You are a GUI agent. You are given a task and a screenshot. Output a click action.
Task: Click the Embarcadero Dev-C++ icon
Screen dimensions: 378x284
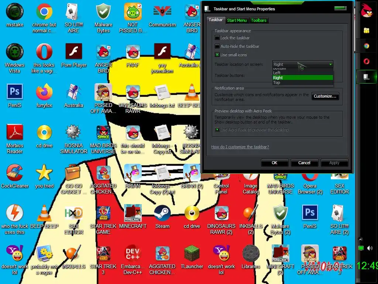[x=133, y=253]
